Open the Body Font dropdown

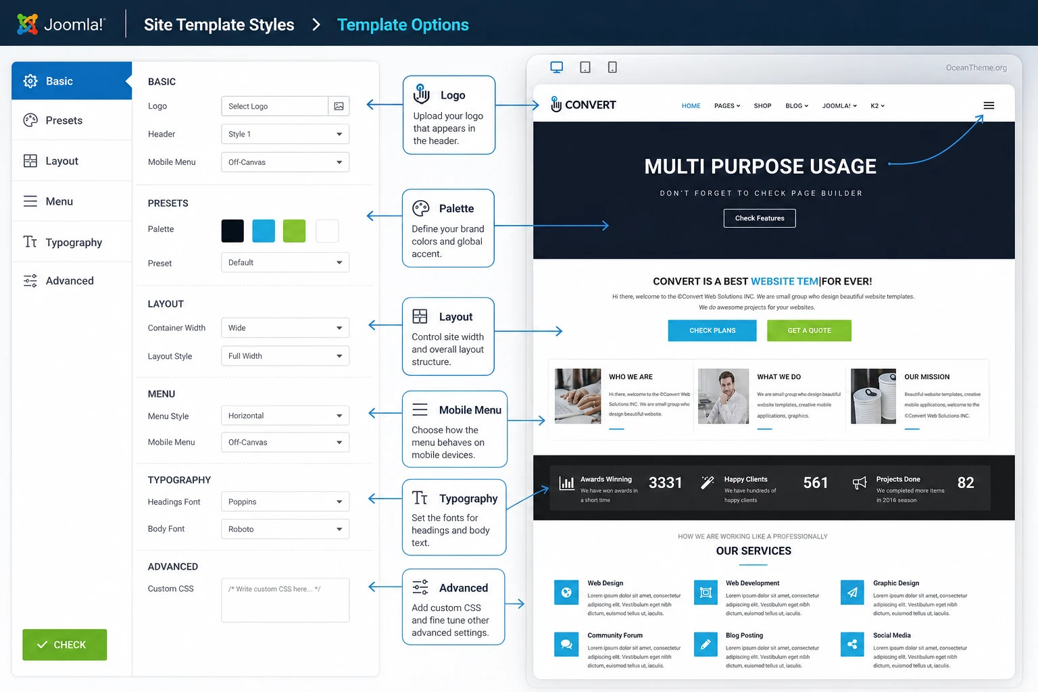(x=285, y=529)
